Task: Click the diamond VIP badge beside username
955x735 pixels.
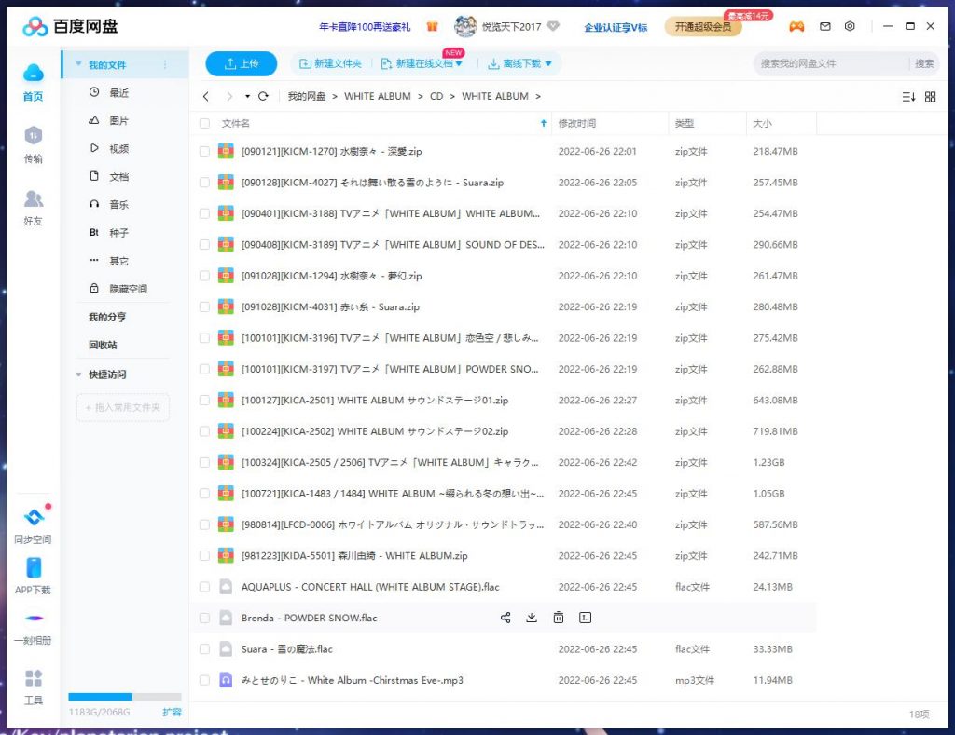Action: (x=552, y=26)
